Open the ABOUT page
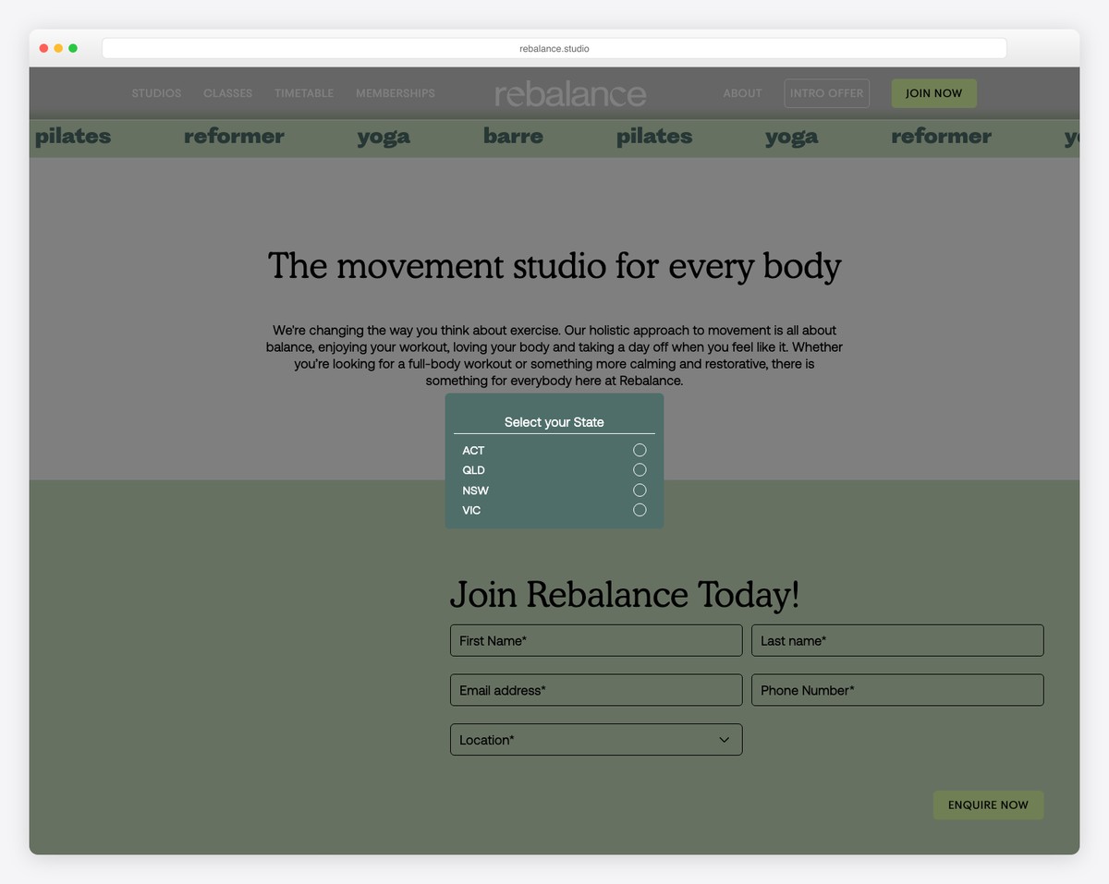 (x=742, y=92)
